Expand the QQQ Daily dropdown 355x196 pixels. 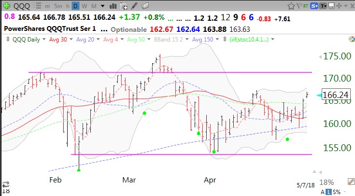click(44, 40)
